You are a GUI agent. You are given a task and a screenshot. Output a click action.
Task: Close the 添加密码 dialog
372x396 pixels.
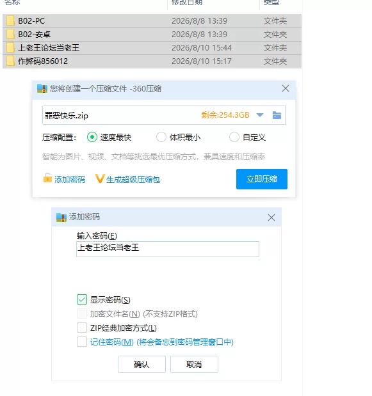coord(271,218)
